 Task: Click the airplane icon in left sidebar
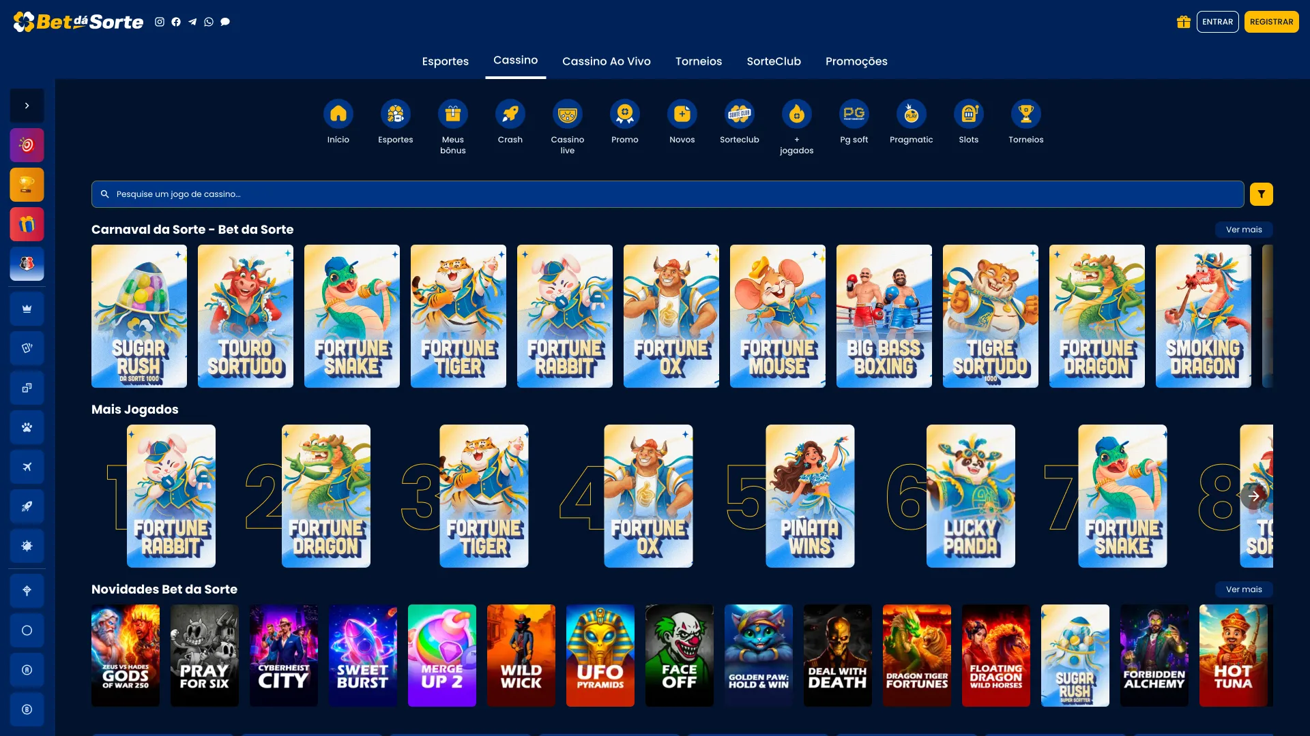(27, 467)
